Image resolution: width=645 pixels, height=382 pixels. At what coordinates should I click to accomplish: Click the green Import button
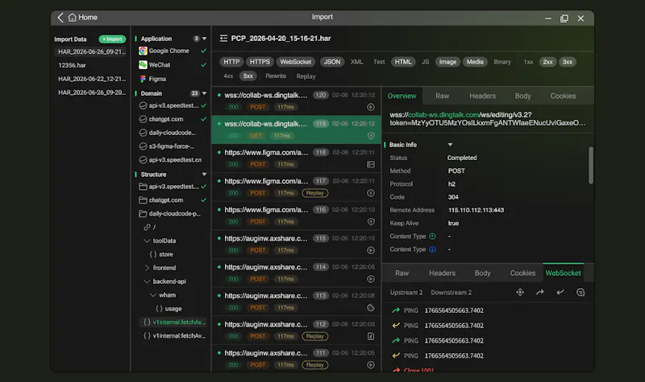pyautogui.click(x=112, y=39)
